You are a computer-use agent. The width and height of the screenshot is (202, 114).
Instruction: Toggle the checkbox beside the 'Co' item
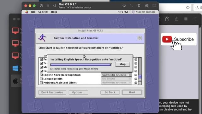(41, 71)
